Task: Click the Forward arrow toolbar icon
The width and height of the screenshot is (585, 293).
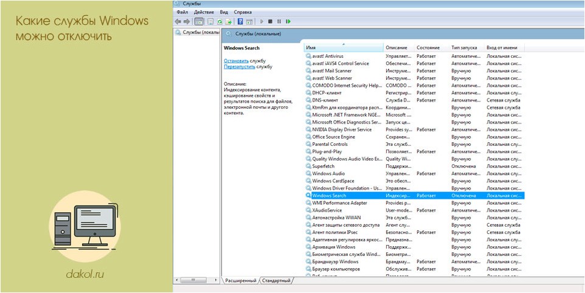Action: [187, 22]
